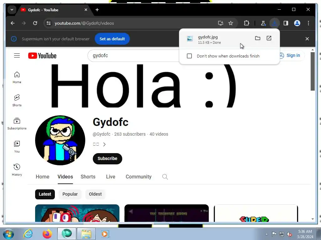This screenshot has width=321, height=240.
Task: Select the Gydofc - YouTube browser tab
Action: point(54,10)
